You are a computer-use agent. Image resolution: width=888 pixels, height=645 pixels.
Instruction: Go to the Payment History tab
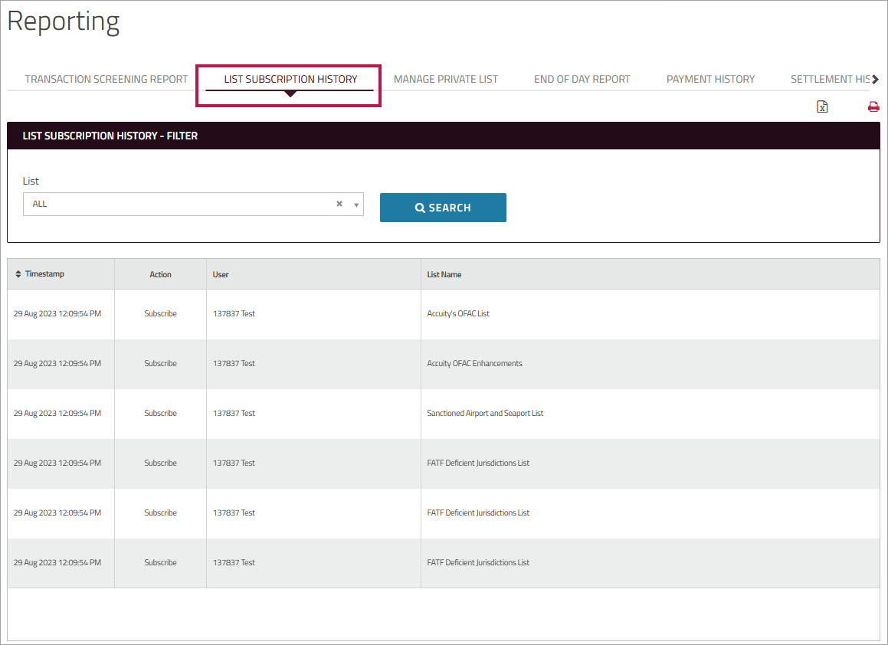710,79
